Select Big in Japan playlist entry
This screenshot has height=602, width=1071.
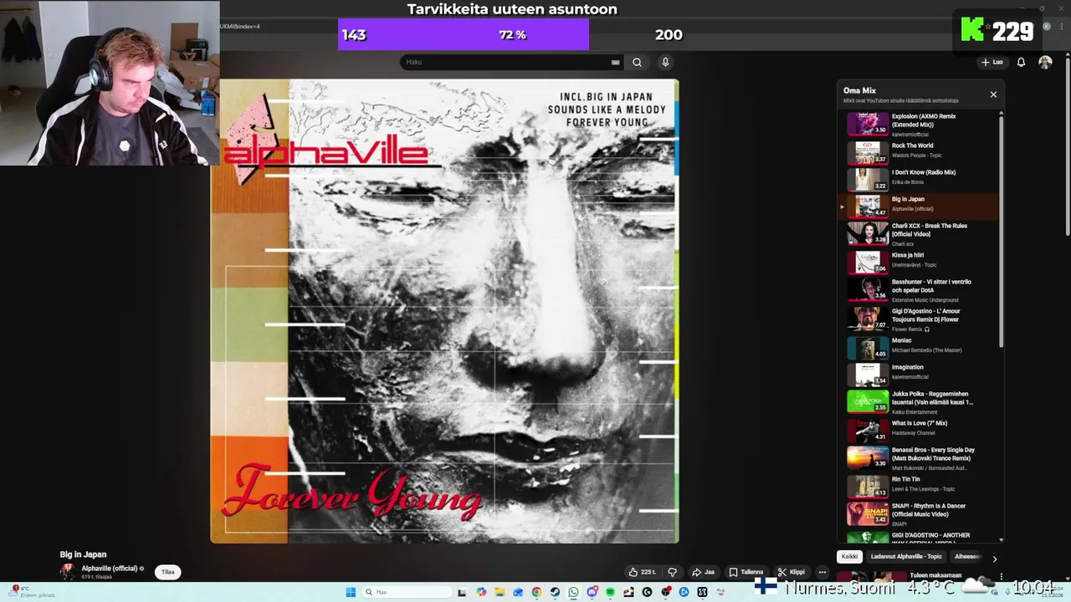919,206
